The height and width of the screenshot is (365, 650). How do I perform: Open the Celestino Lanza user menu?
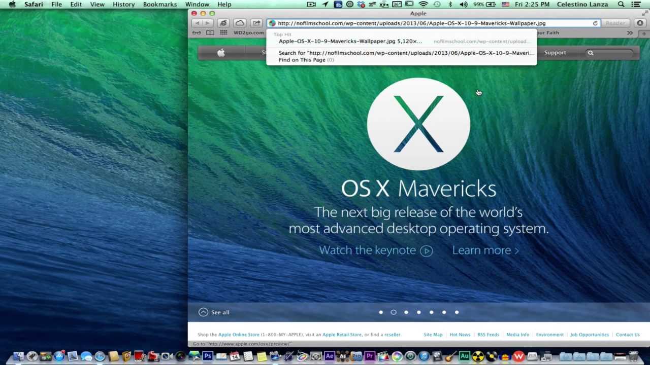point(582,5)
